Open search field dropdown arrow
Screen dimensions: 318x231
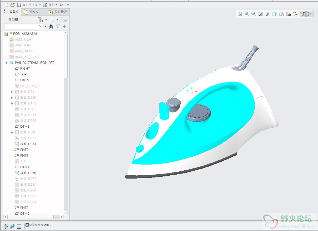(45, 26)
